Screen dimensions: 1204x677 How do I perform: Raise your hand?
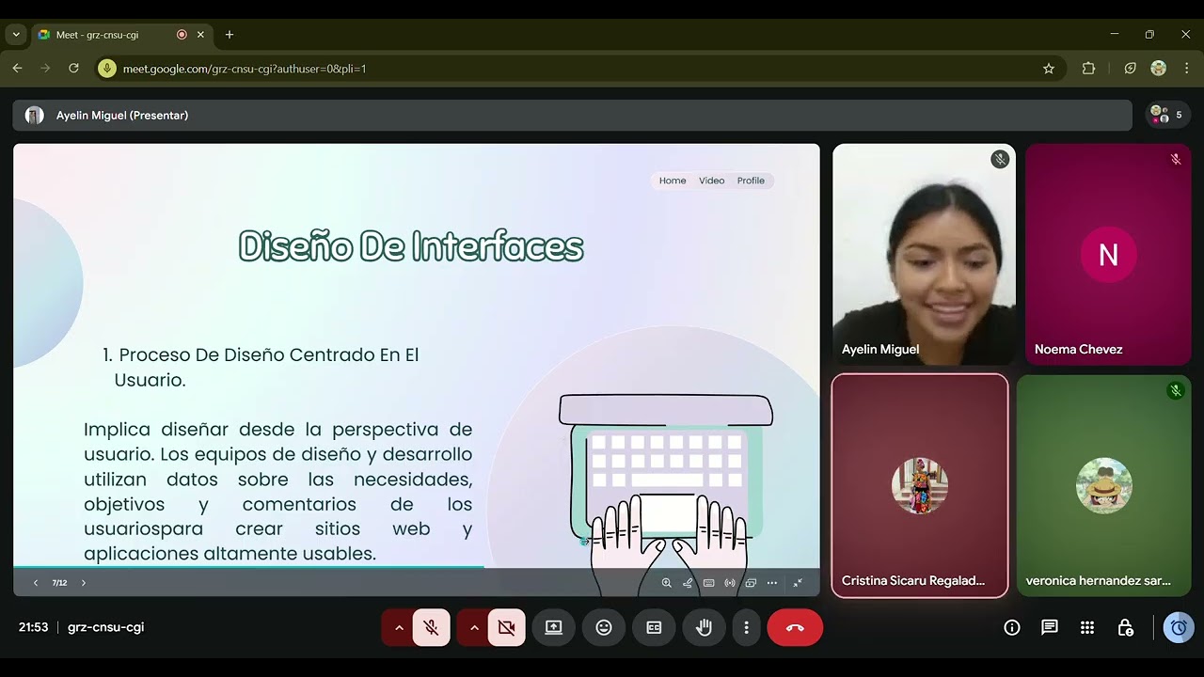[704, 627]
